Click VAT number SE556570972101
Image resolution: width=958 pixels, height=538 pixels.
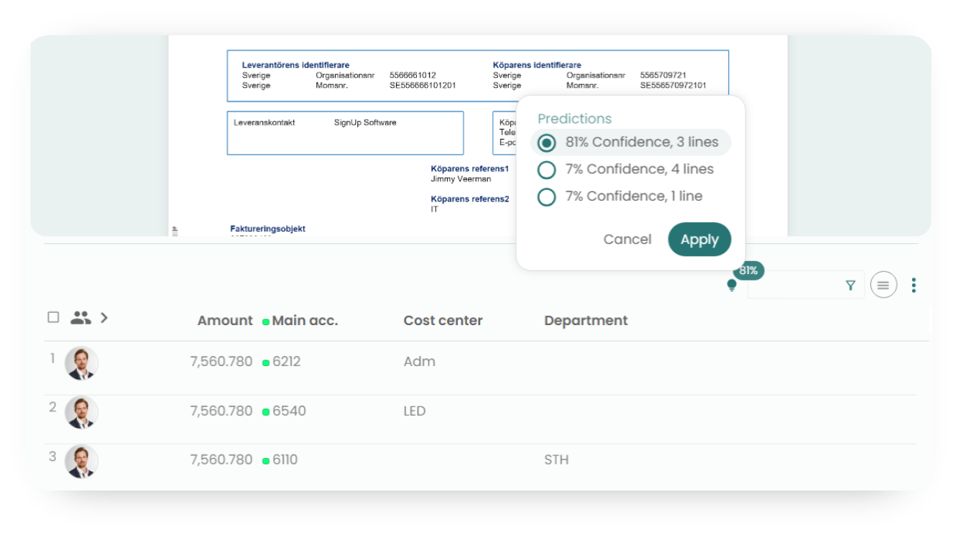(x=673, y=86)
